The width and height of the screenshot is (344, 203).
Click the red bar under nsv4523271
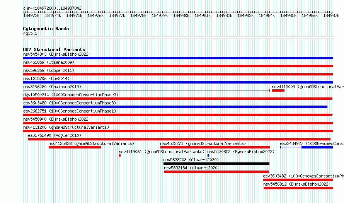coord(215,147)
